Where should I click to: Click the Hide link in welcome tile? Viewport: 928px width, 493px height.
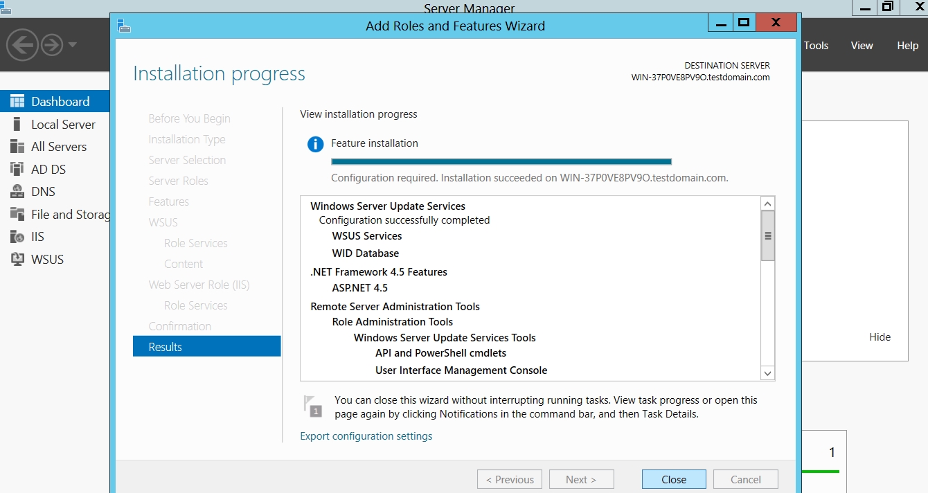pos(880,337)
